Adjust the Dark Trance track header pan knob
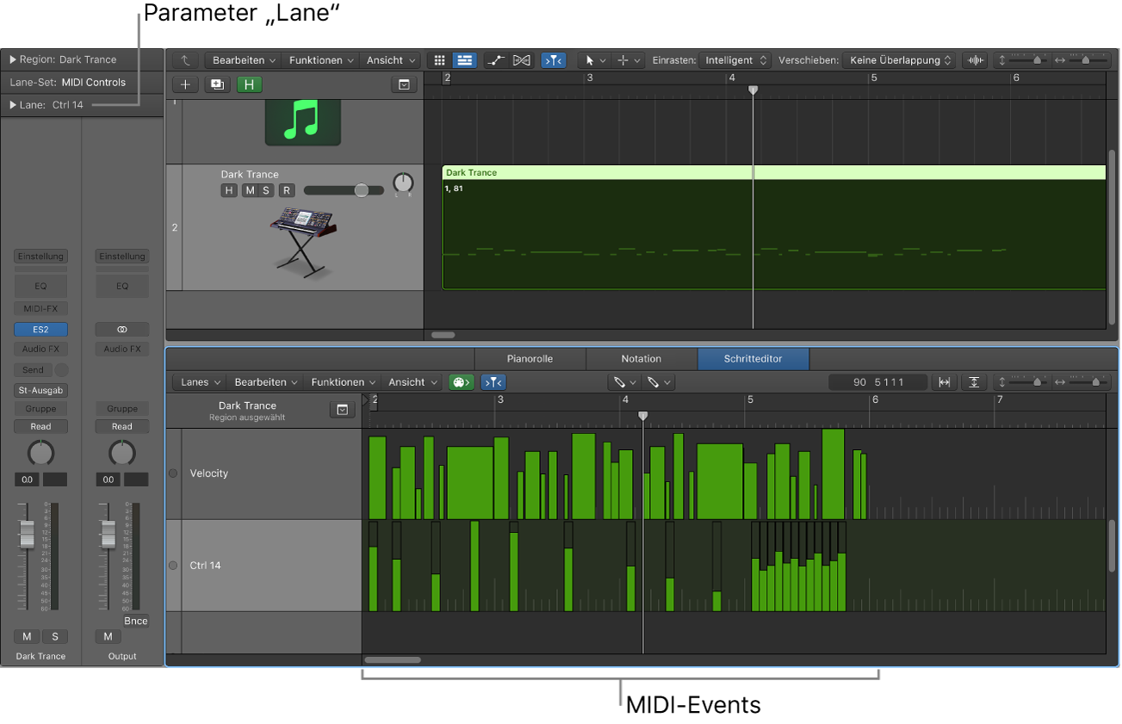Viewport: 1122px width, 724px height. click(x=403, y=183)
